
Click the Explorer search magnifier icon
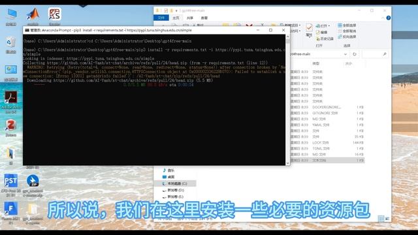pos(385,54)
